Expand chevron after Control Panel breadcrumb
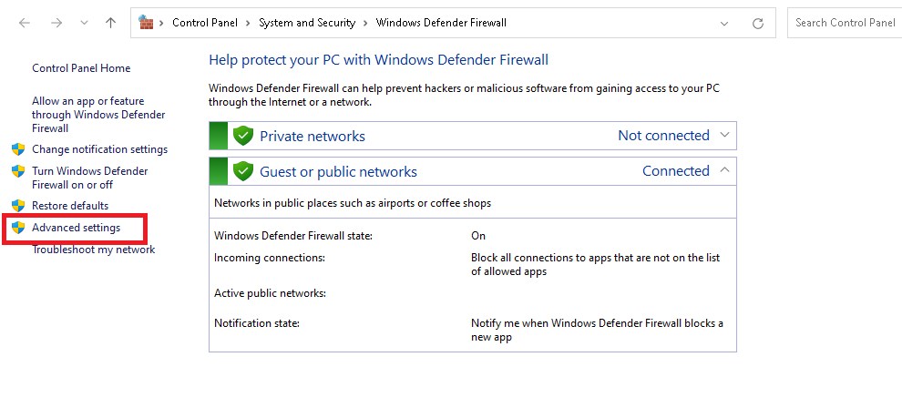The width and height of the screenshot is (902, 418). [248, 23]
